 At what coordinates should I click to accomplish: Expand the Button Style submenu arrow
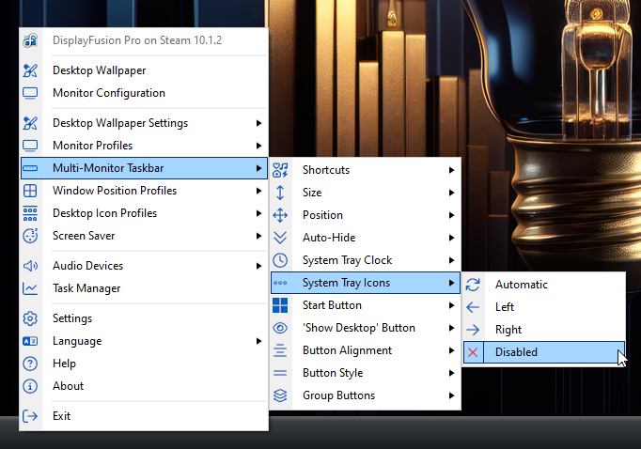452,373
